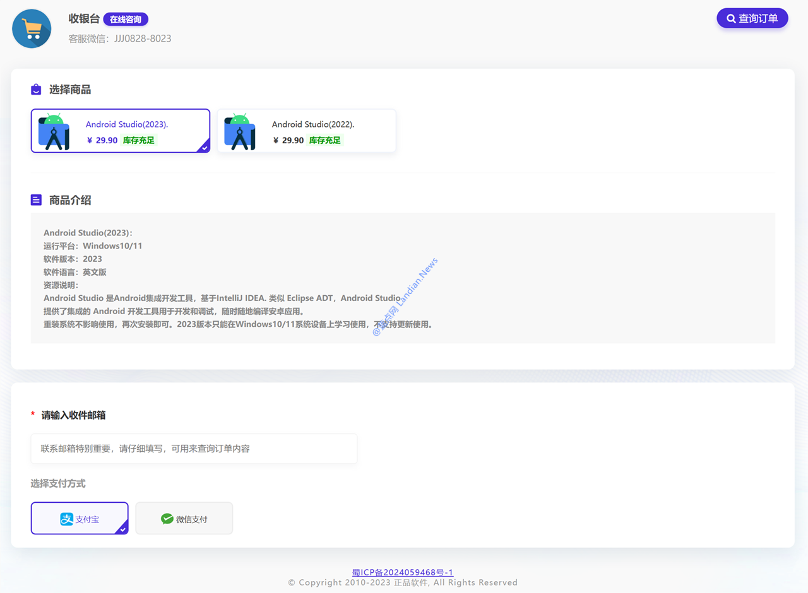Choose 支付宝 as payment method
Viewport: 808px width, 593px height.
(x=80, y=519)
